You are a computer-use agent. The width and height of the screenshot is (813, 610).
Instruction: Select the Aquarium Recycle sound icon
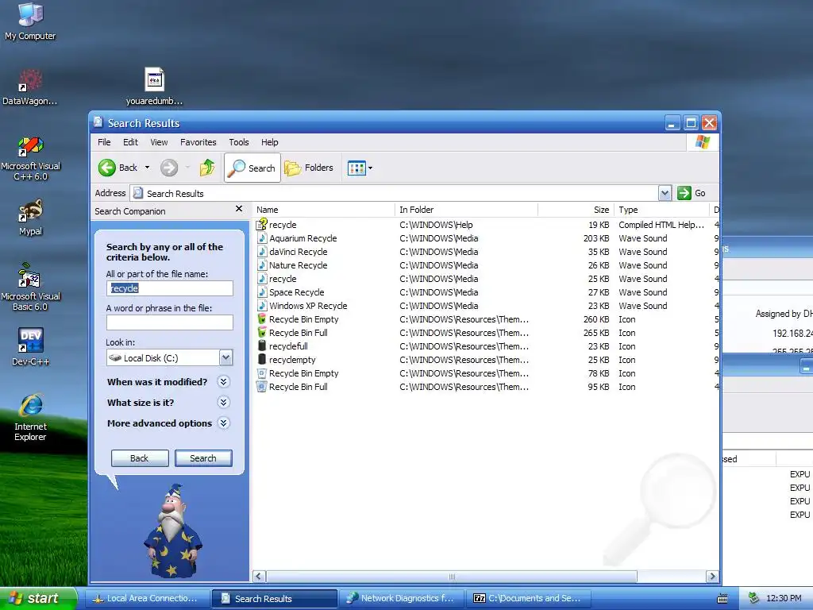[262, 238]
